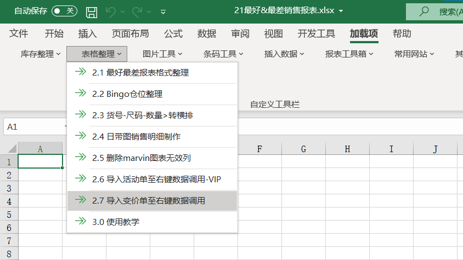
Task: Click green arrow icon beside 2.1 item
Action: (80, 72)
